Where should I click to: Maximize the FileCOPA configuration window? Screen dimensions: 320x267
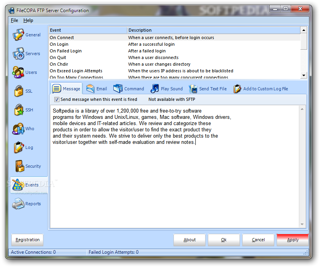[x=286, y=9]
